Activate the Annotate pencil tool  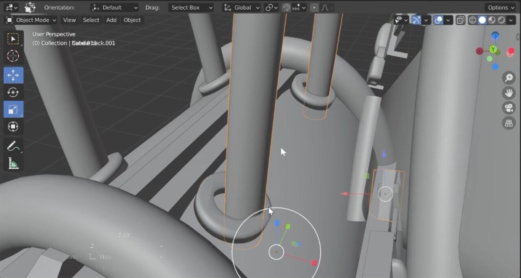coord(12,146)
